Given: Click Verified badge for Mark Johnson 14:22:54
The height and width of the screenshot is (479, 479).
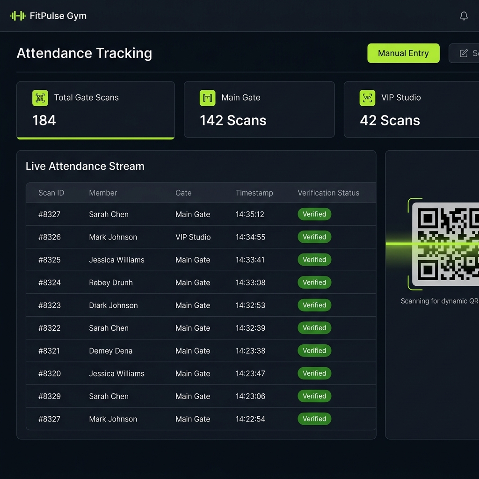Looking at the screenshot, I should [314, 419].
